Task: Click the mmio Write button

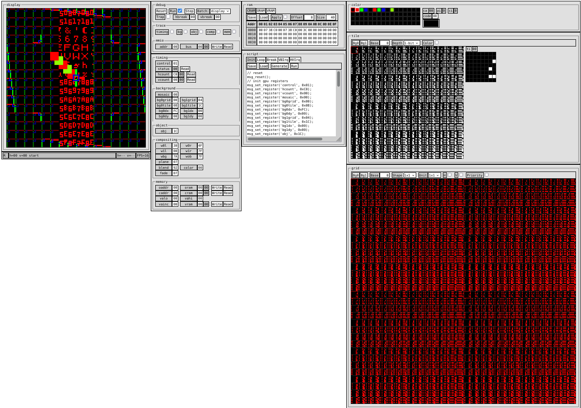Action: coord(217,46)
